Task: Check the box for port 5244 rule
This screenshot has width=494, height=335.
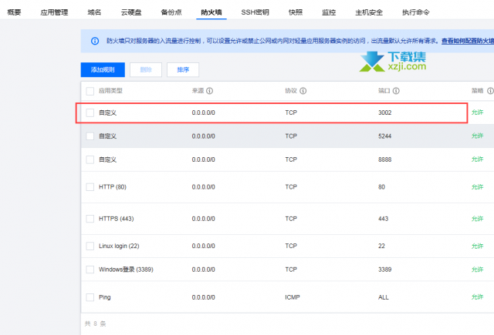Action: point(90,136)
